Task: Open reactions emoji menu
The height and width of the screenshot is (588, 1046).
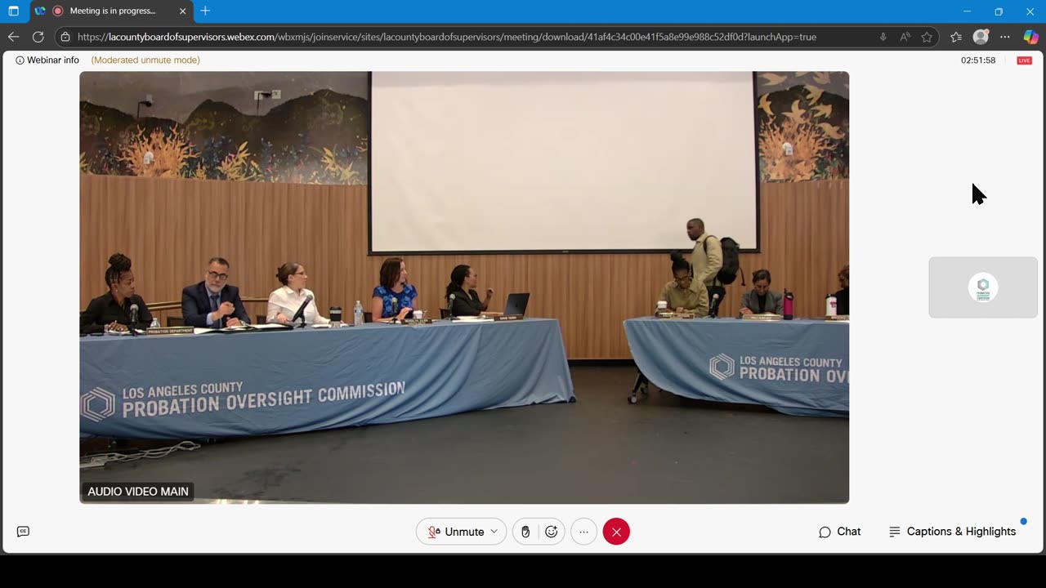Action: tap(552, 532)
